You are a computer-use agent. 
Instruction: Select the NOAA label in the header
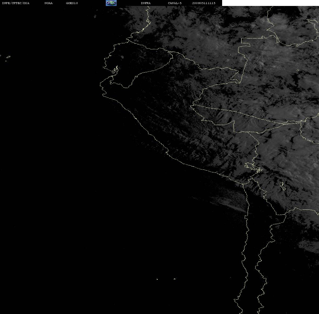tap(48, 3)
